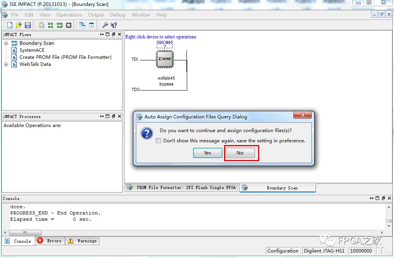Click the Configuration status bar entry
The image size is (394, 258).
tap(283, 251)
